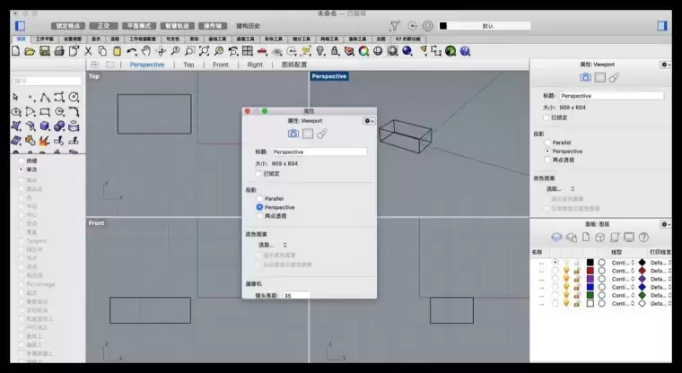Open the 实体工具 toolbar tab
Viewport: 682px width, 373px height.
(x=274, y=39)
